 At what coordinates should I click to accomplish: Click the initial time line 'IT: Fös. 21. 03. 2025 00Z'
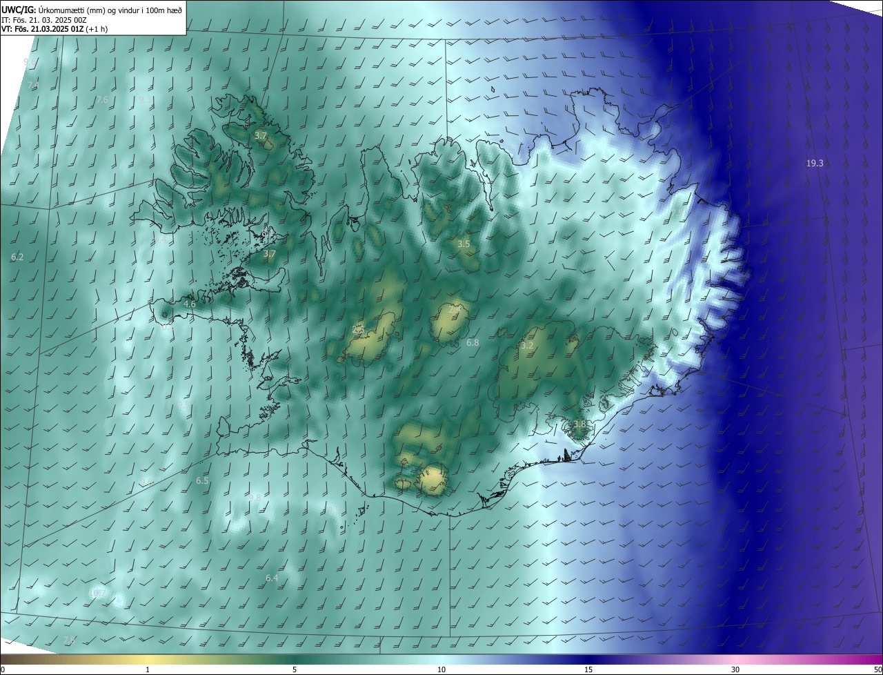[x=43, y=20]
